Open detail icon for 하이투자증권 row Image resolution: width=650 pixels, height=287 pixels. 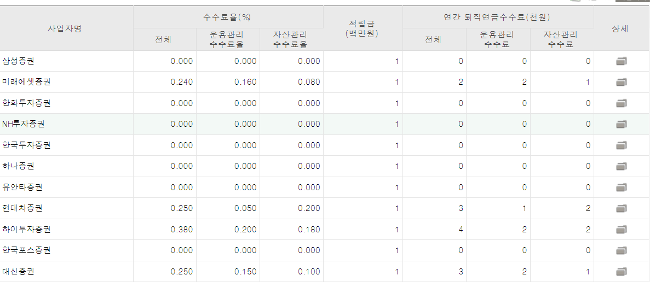(621, 230)
